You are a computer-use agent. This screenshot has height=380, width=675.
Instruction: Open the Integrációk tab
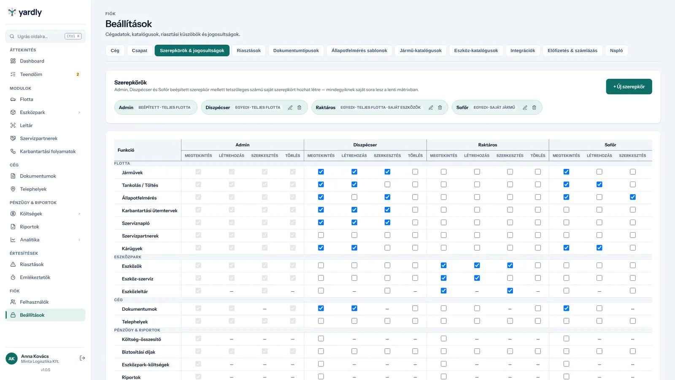pyautogui.click(x=523, y=51)
